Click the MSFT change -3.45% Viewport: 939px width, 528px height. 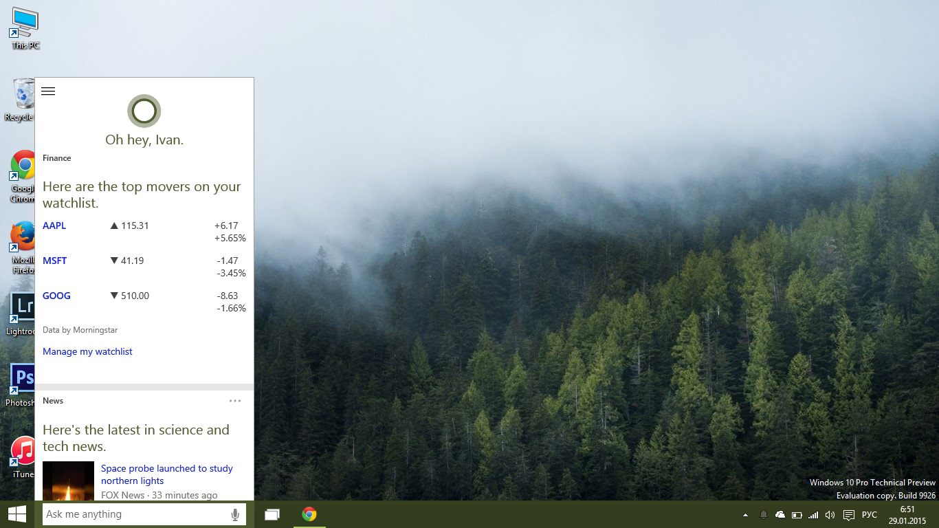231,274
